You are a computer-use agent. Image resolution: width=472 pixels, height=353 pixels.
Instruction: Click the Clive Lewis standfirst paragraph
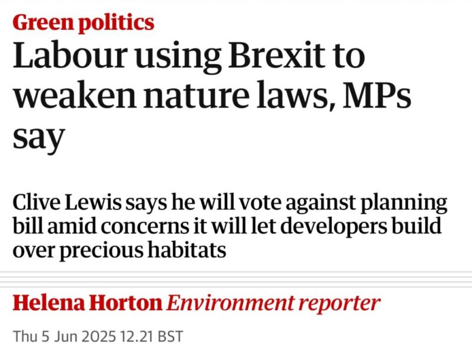(230, 227)
